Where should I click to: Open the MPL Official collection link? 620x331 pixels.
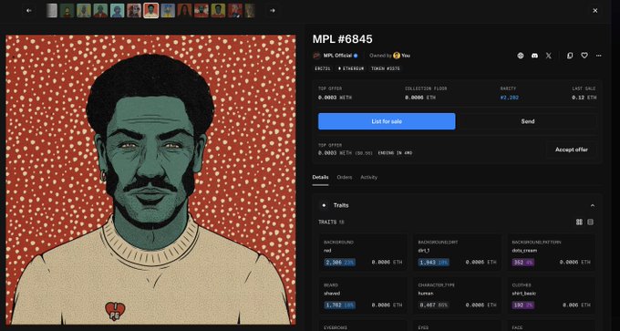coord(337,56)
